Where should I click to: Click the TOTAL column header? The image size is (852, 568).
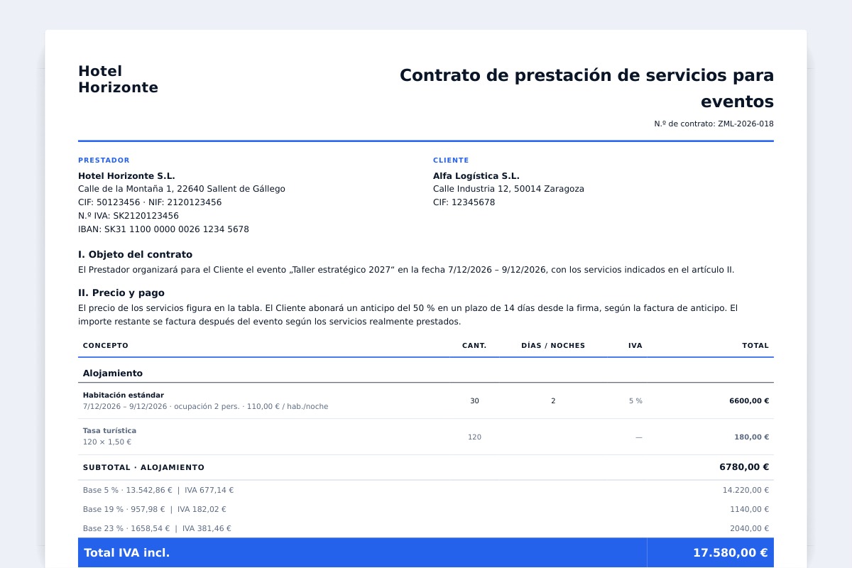click(755, 346)
